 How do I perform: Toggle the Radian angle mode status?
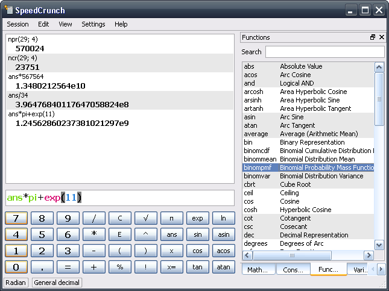(16, 283)
